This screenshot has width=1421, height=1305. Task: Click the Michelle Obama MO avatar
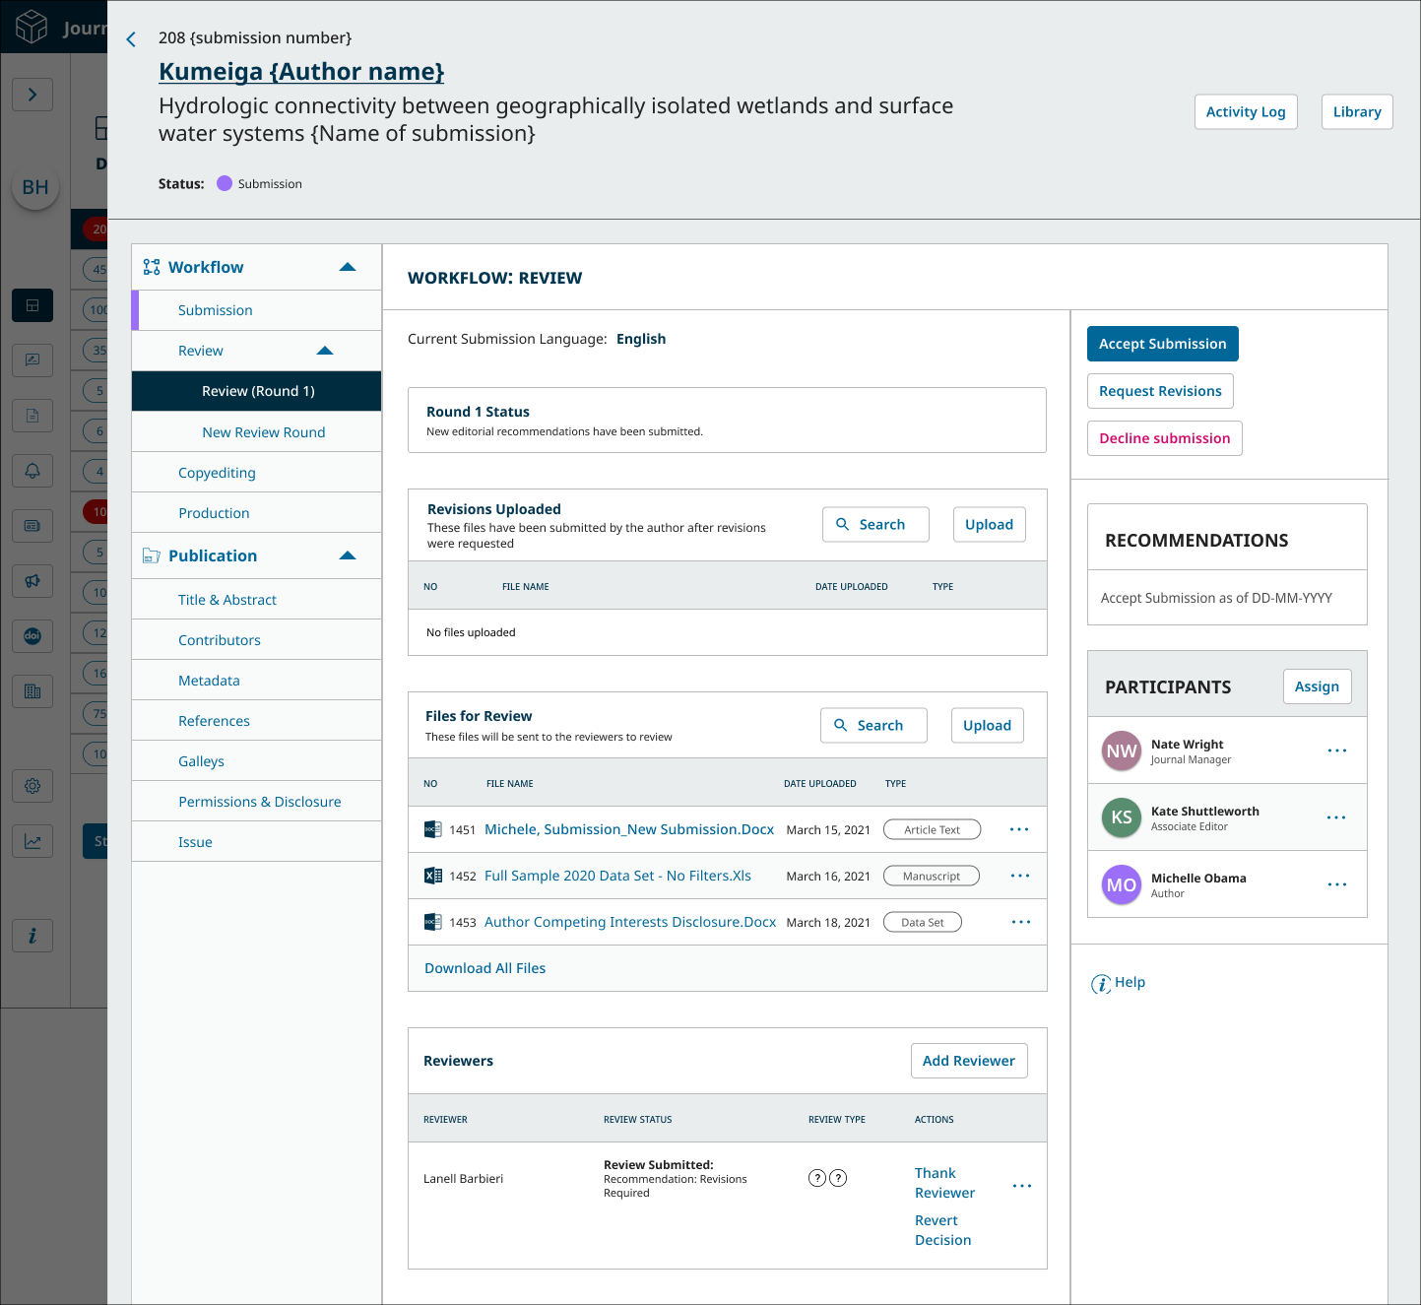1121,884
